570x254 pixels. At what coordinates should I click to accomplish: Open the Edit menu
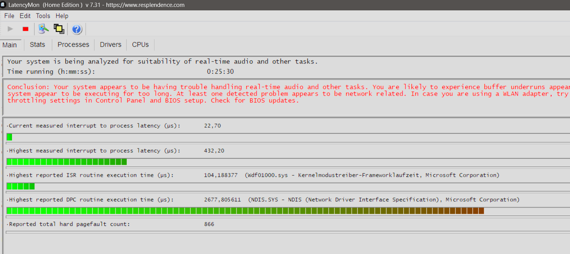click(x=25, y=16)
